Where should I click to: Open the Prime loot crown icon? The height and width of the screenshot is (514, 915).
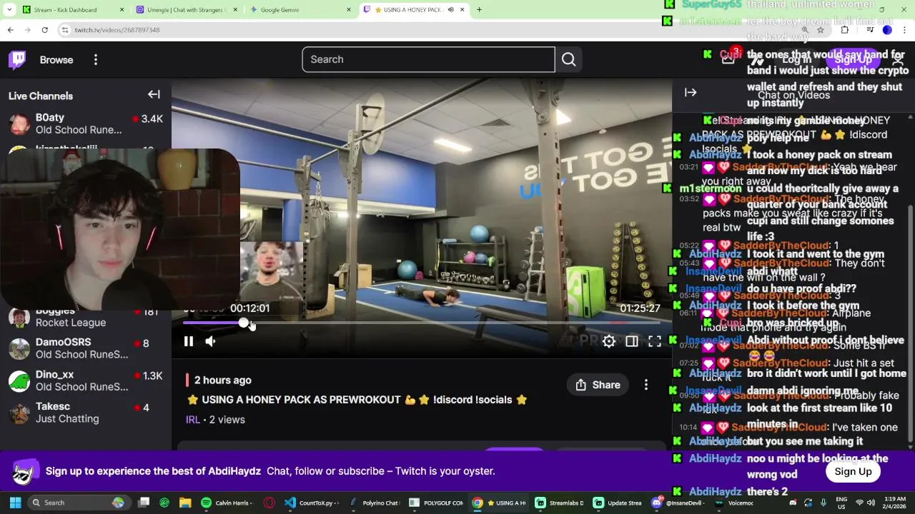[728, 59]
